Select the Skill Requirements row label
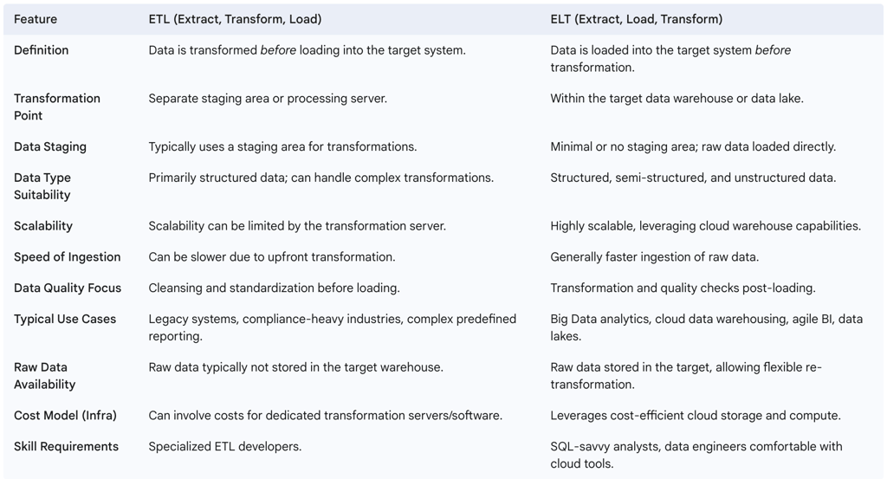This screenshot has height=479, width=887. click(67, 447)
